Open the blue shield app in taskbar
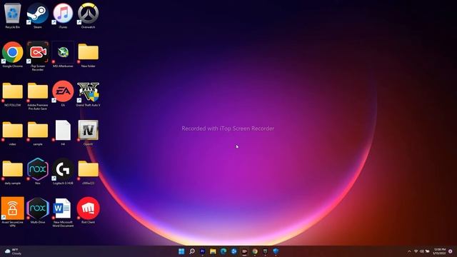 [x=276, y=251]
